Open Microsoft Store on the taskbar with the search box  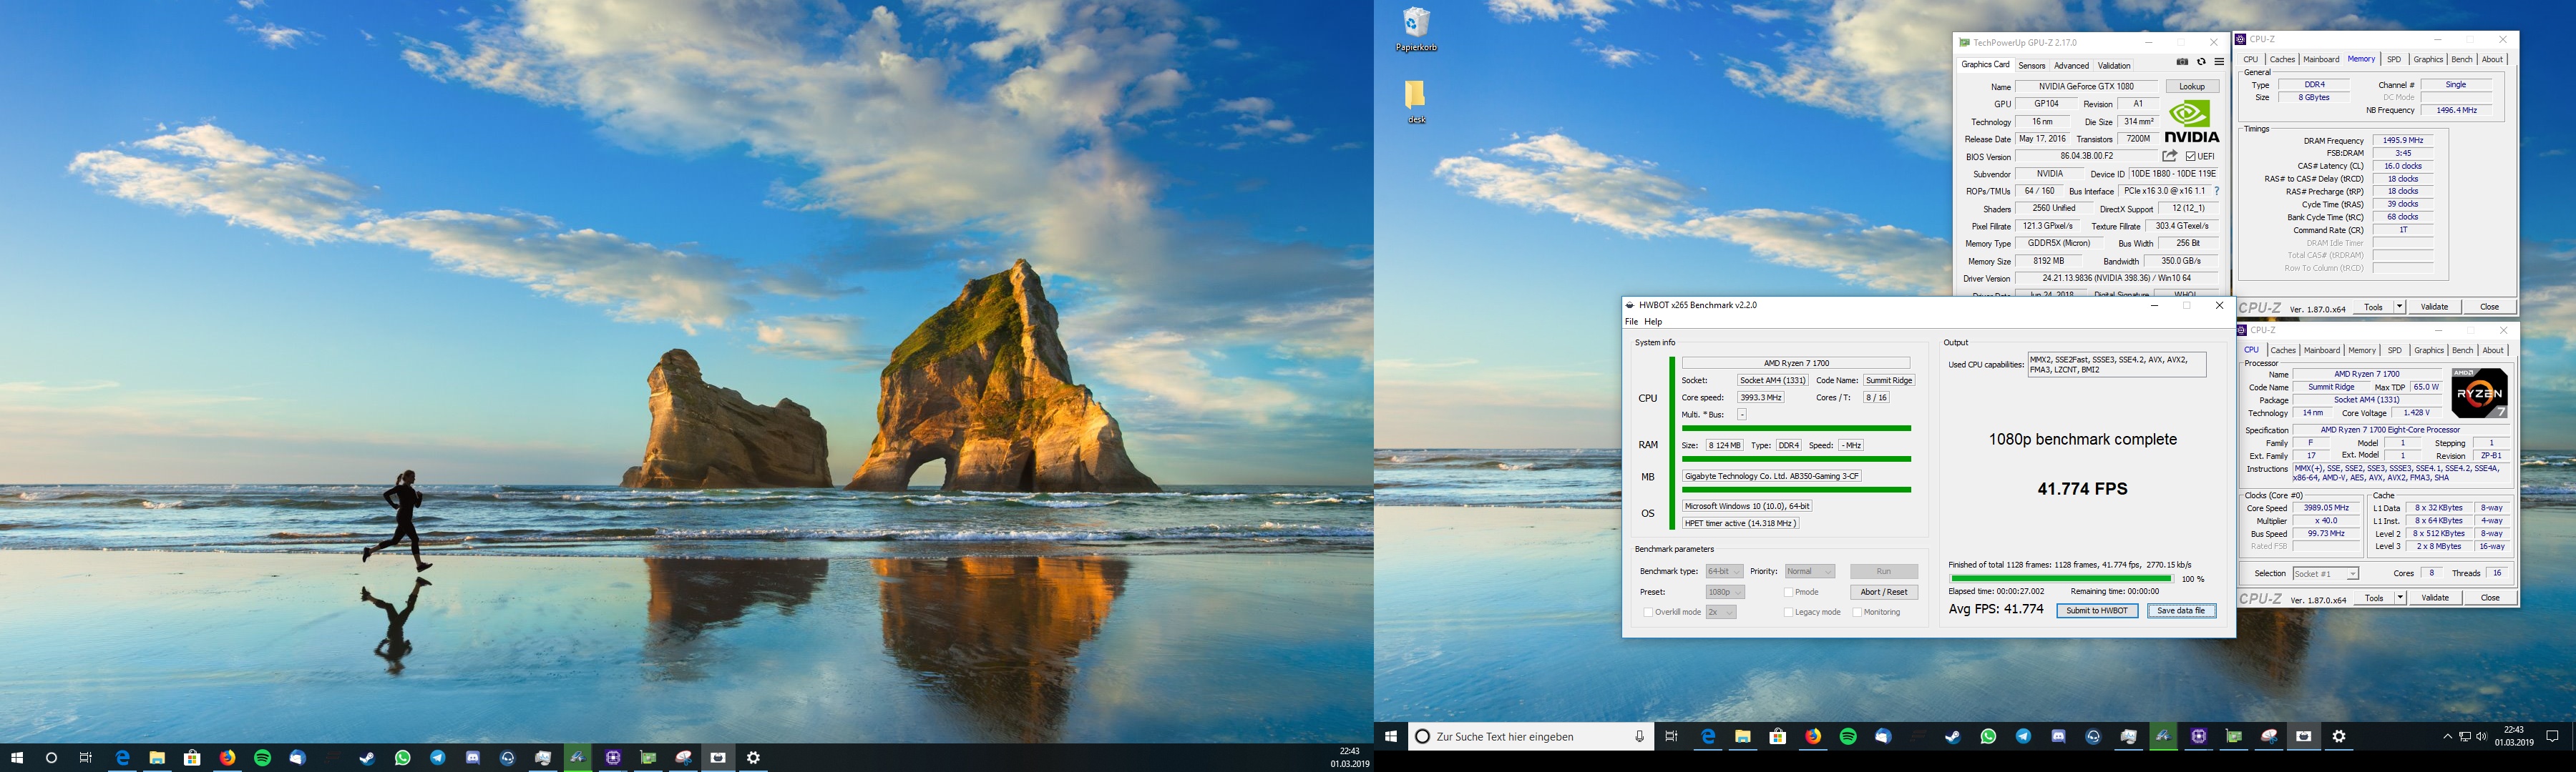[x=1777, y=736]
